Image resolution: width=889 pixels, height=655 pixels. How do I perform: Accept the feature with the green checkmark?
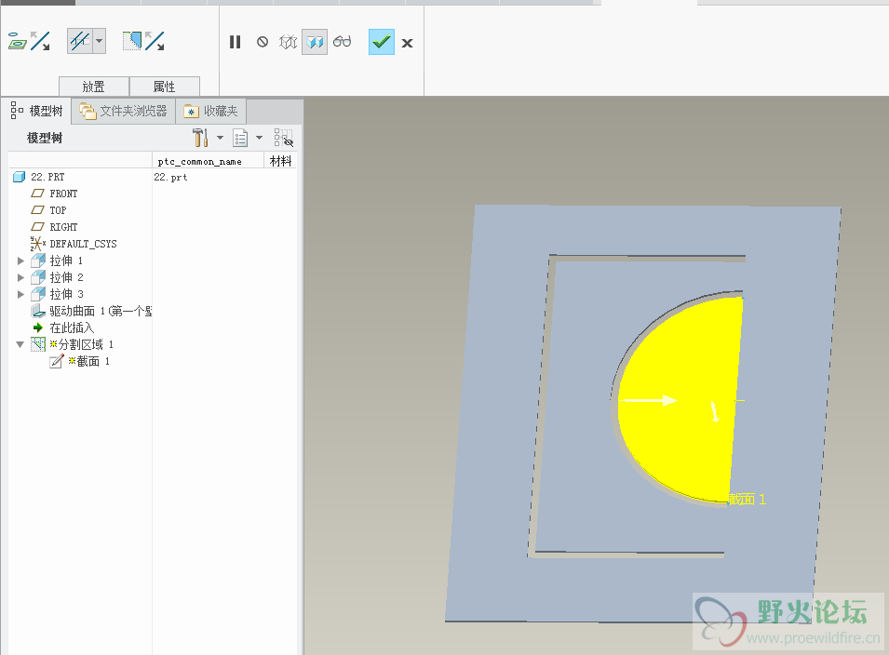click(382, 42)
